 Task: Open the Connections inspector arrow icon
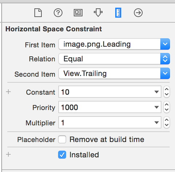[x=138, y=13]
